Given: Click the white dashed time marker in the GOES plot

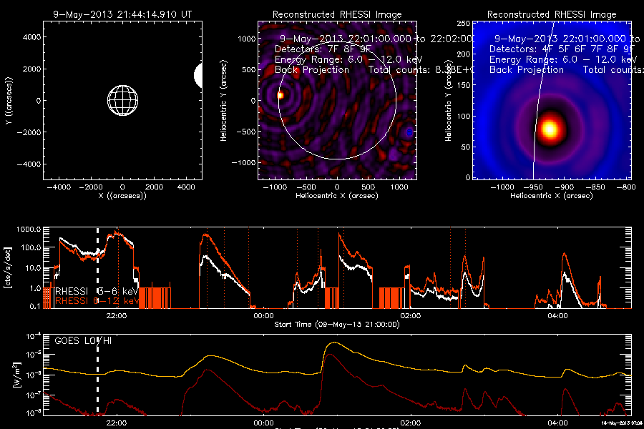Looking at the screenshot, I should tap(98, 375).
